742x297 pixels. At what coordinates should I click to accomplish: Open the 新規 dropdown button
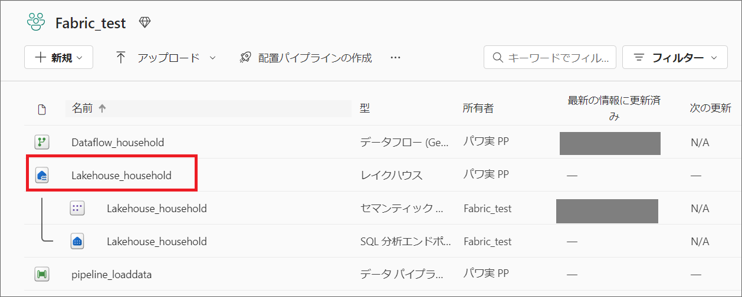[58, 57]
